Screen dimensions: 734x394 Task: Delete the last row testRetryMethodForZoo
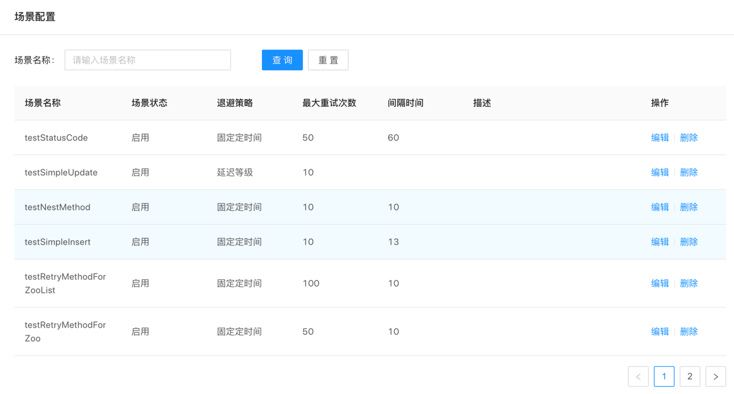pyautogui.click(x=688, y=332)
